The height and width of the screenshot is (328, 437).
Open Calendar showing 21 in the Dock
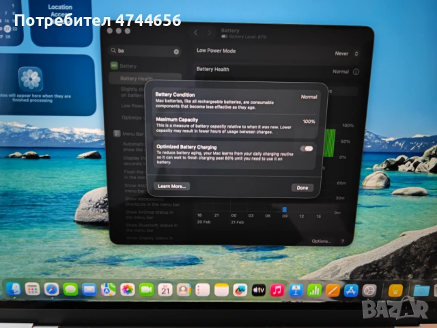pos(165,290)
